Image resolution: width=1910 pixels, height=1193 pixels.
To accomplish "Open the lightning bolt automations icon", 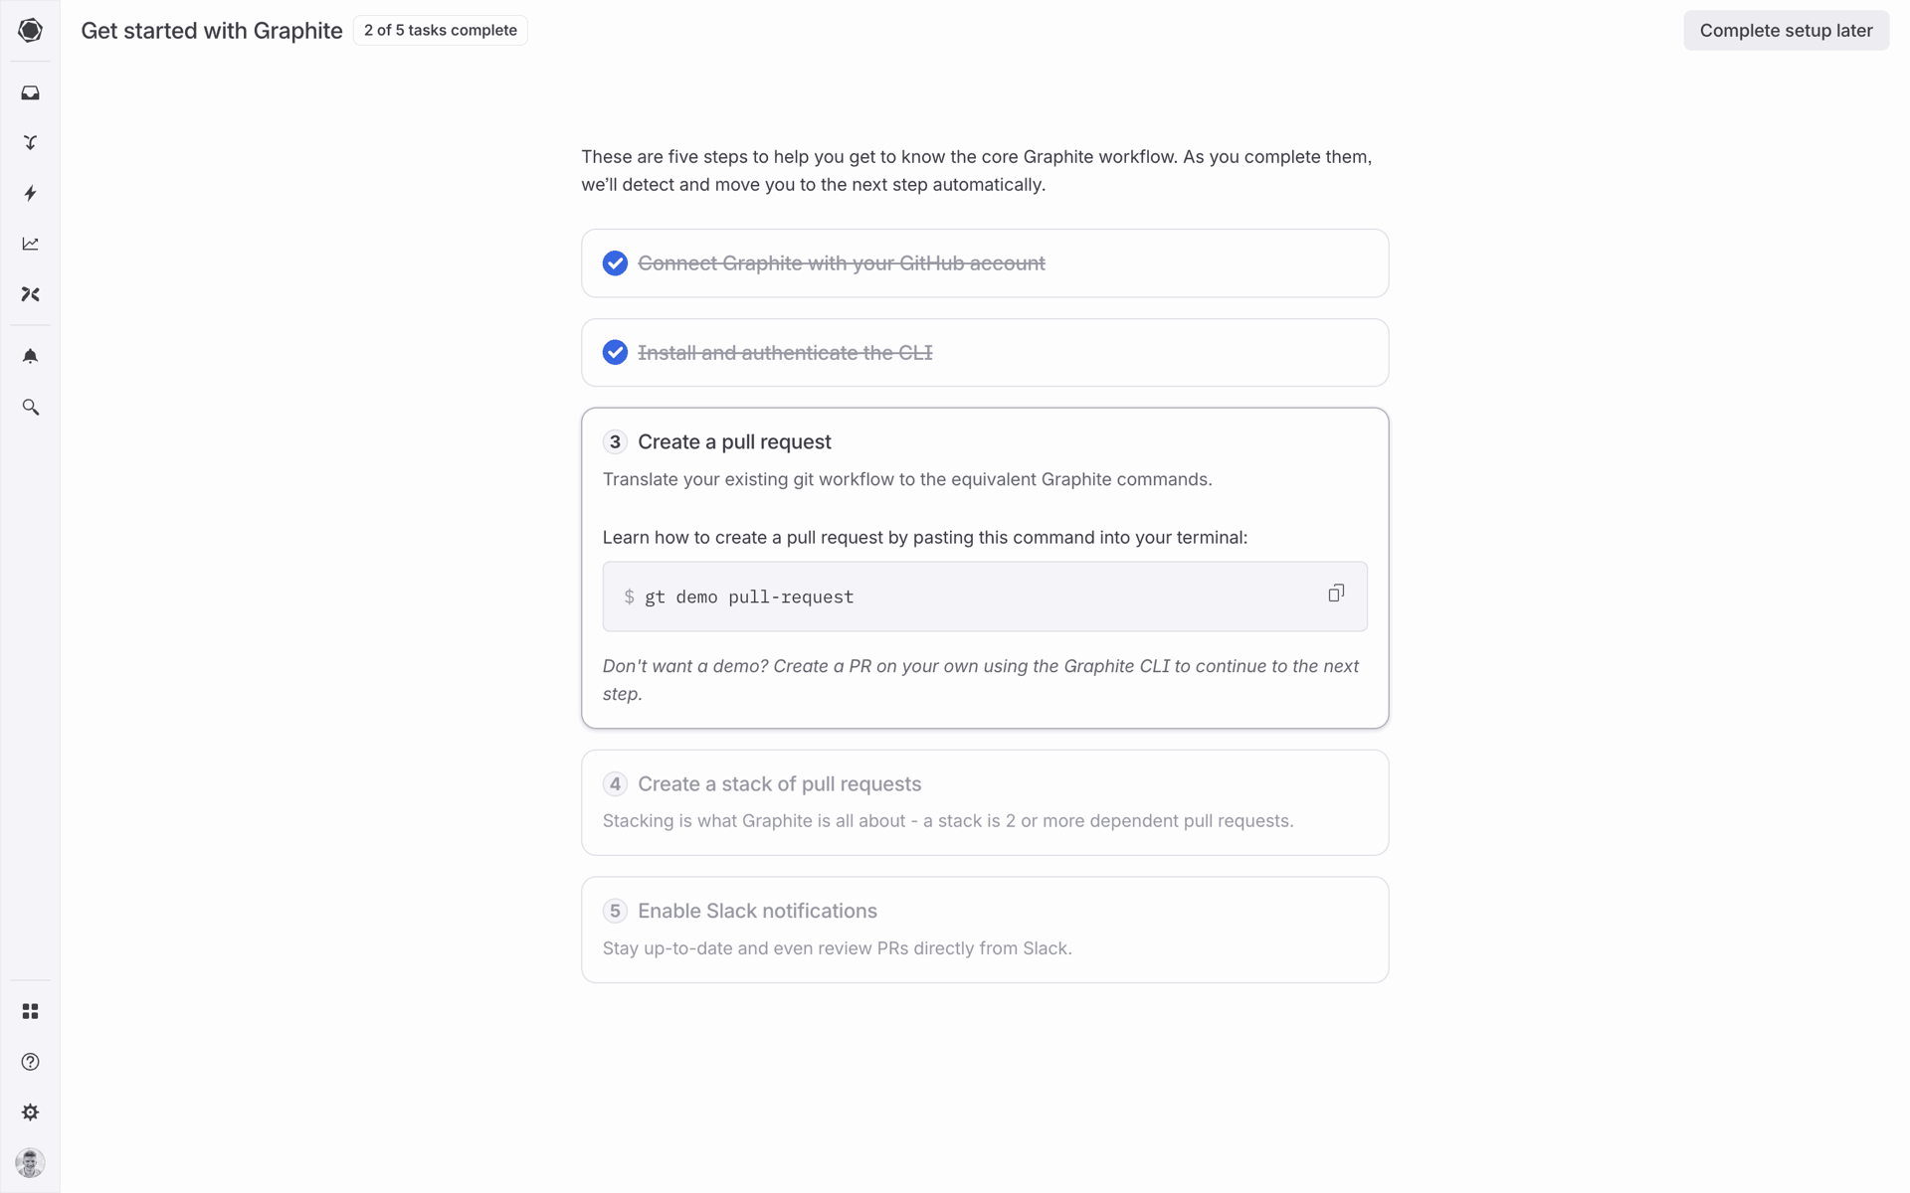I will click(31, 193).
